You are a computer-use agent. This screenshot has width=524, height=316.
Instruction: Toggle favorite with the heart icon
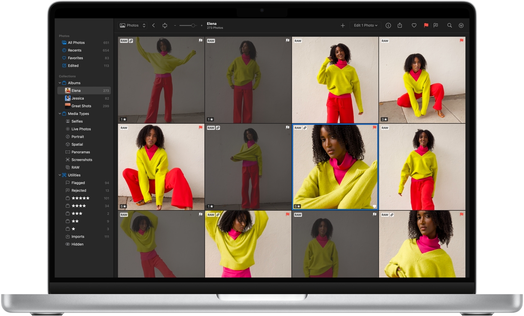414,25
